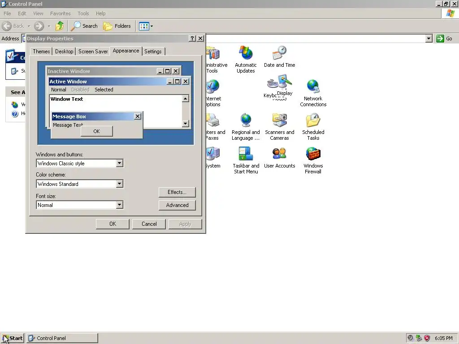Screen dimensions: 459x344
Task: Click the system tray clock
Action: click(443, 338)
